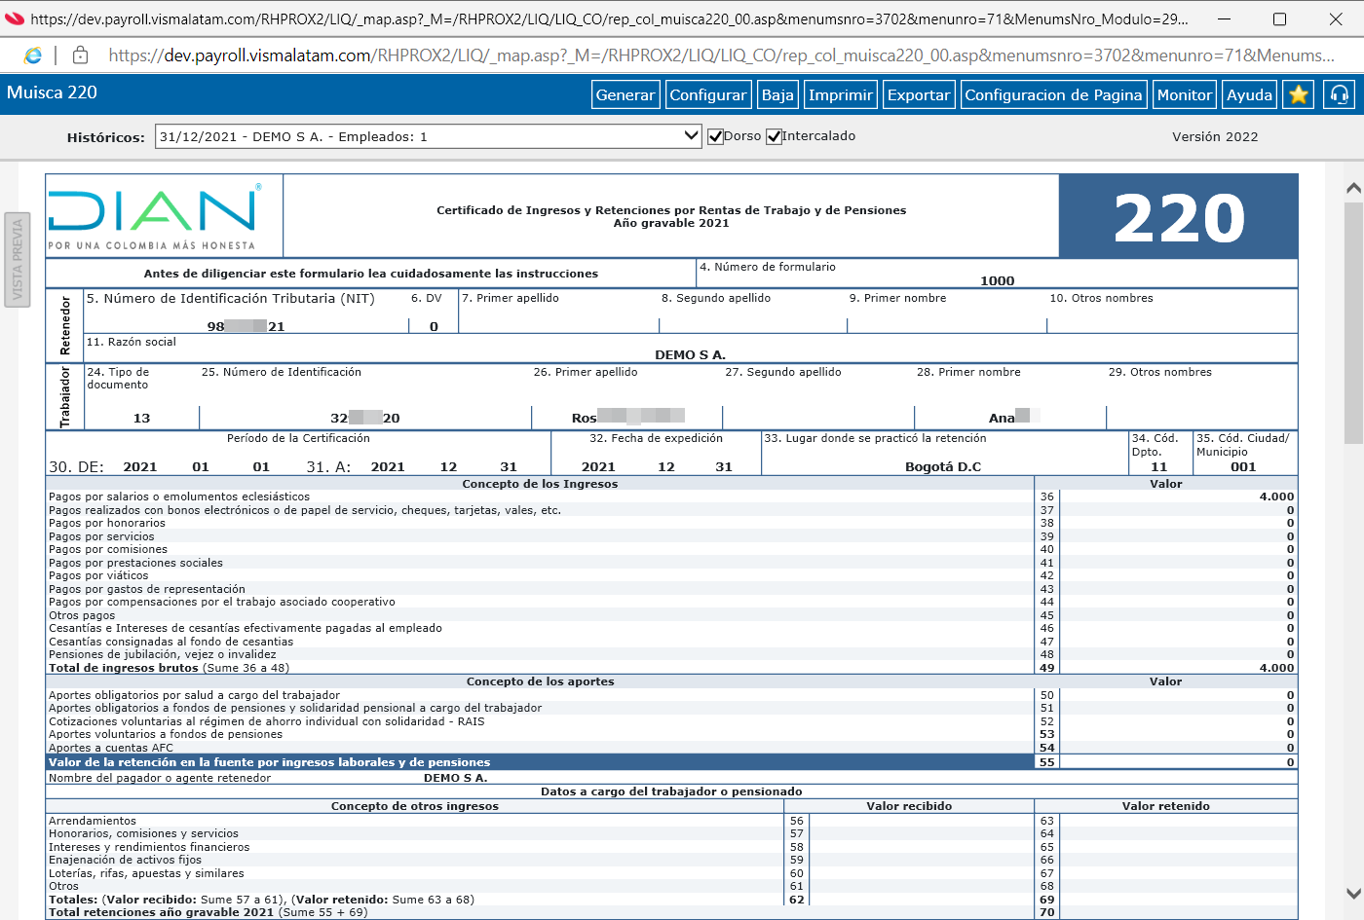This screenshot has width=1364, height=920.
Task: Click the Generar button
Action: [625, 94]
